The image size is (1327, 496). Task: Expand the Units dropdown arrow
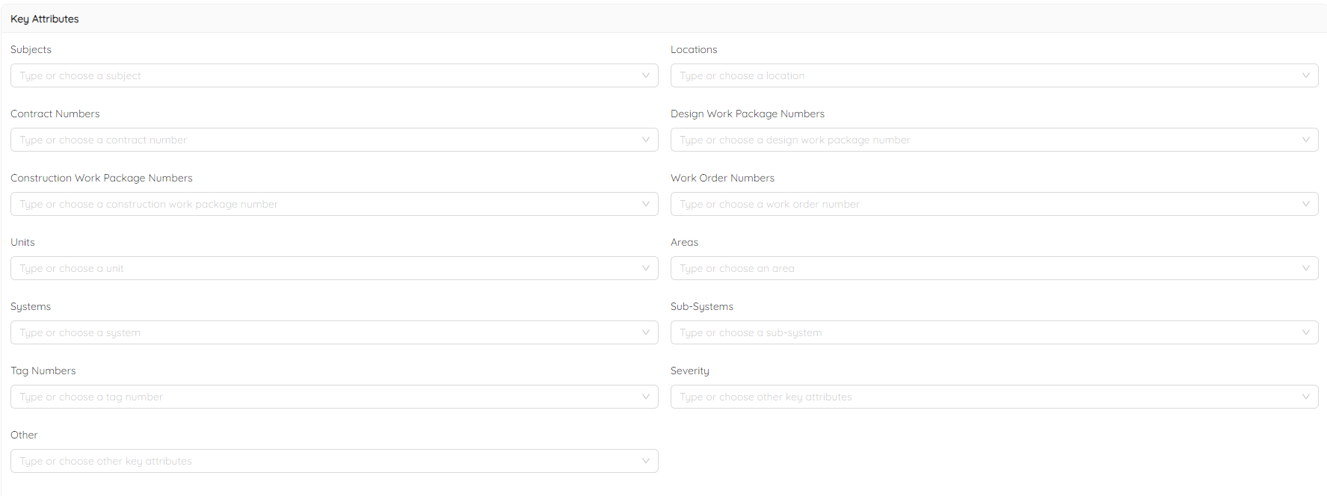(646, 268)
